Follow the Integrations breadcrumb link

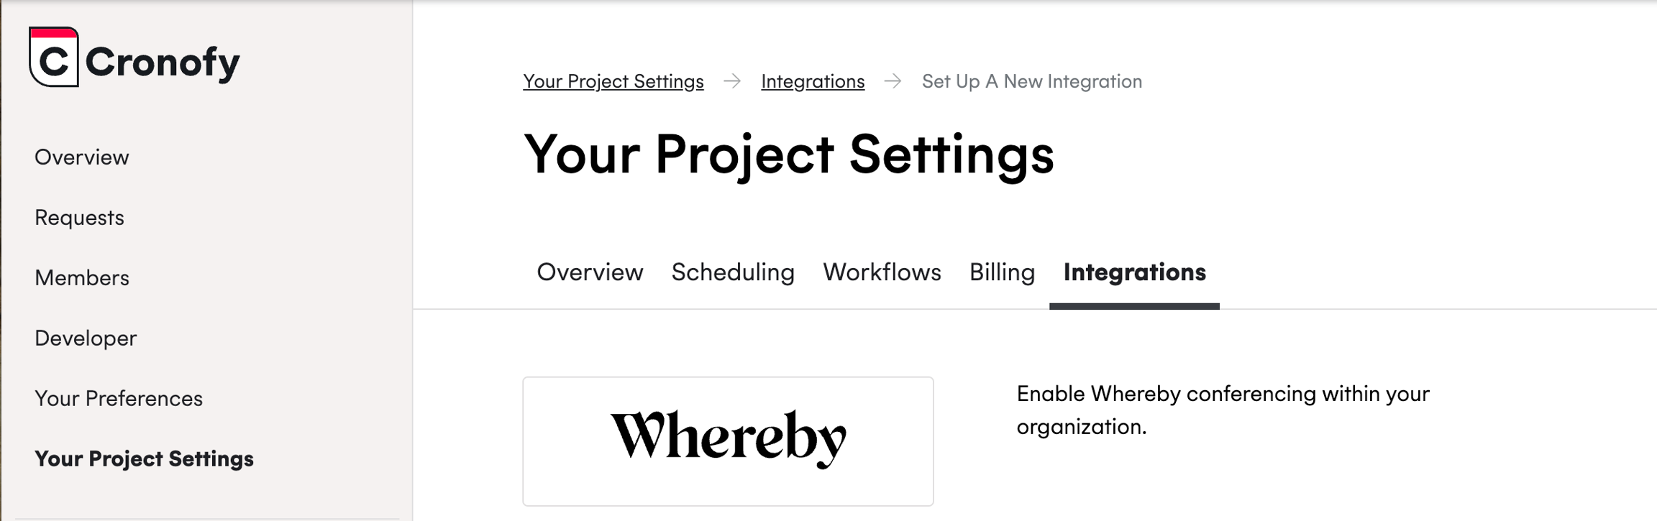click(813, 81)
